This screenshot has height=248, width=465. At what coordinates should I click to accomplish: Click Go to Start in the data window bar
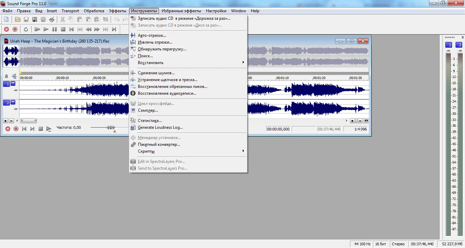coord(24,129)
